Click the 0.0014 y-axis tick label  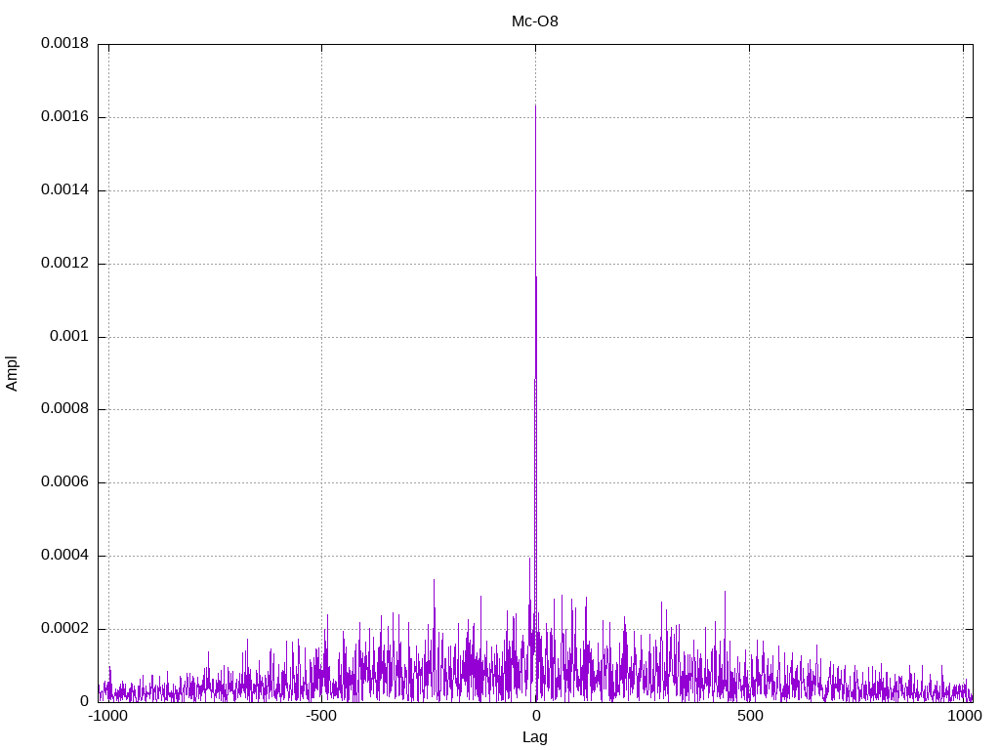[64, 189]
